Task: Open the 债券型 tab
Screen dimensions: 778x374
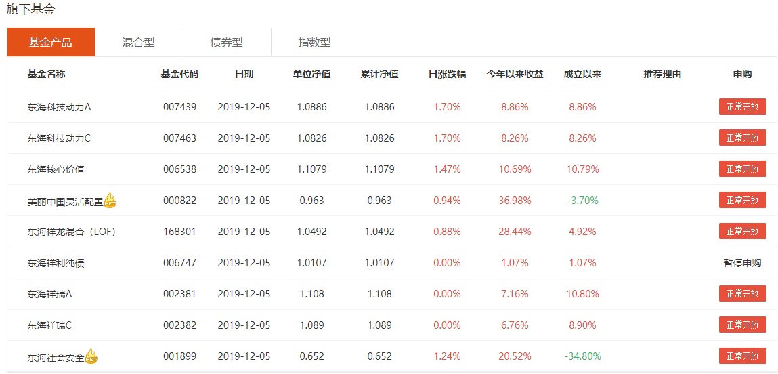Action: [x=227, y=42]
